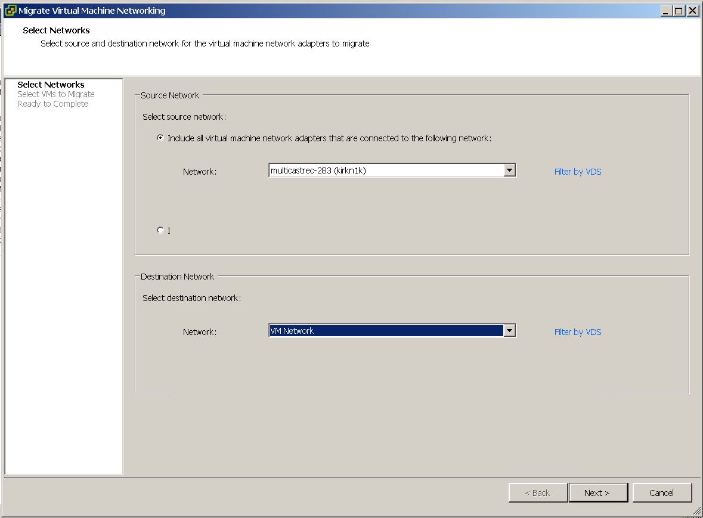Click the 'Destination Network' group title
Screen dimensions: 703x518
[x=177, y=277]
